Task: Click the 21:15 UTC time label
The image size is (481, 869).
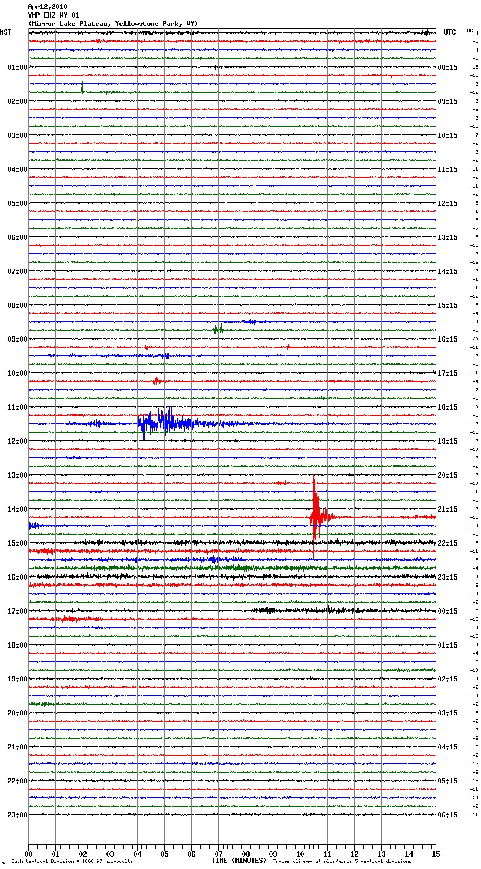Action: click(x=448, y=509)
